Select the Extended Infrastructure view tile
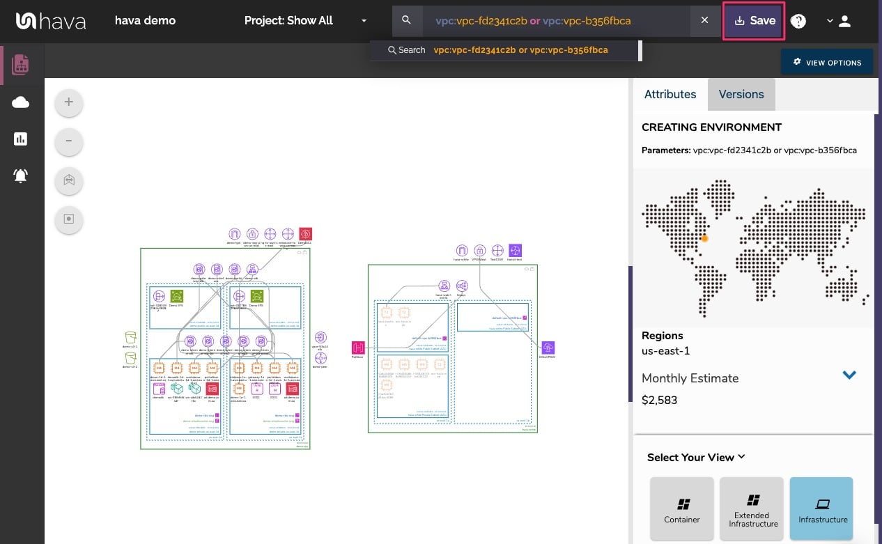 (x=752, y=508)
